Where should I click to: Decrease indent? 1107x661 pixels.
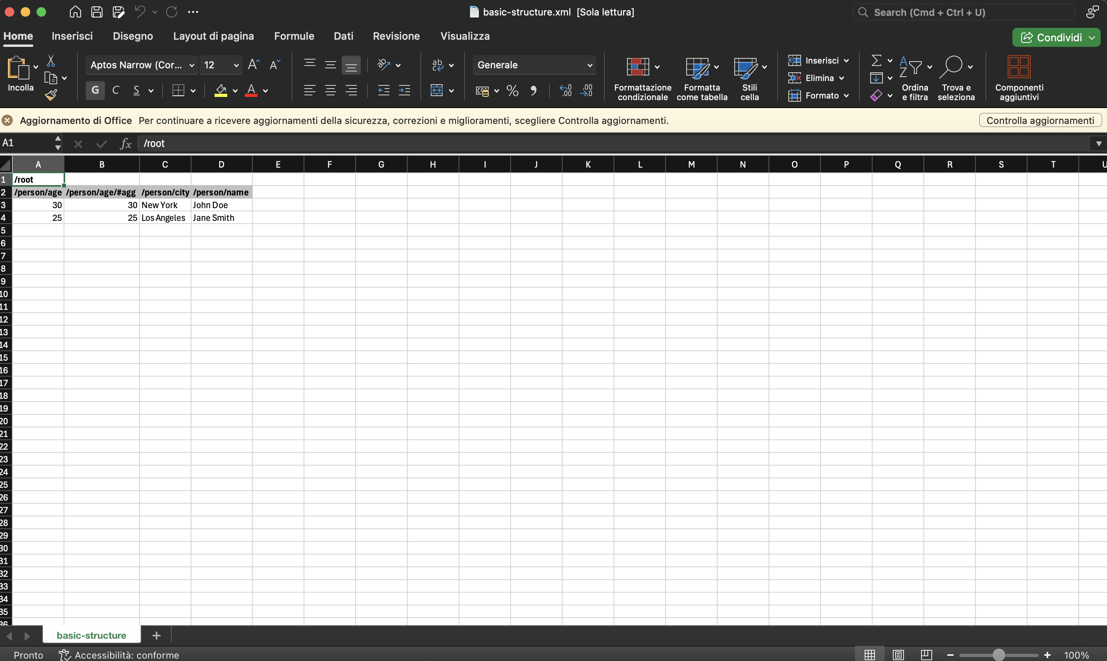[x=383, y=91]
